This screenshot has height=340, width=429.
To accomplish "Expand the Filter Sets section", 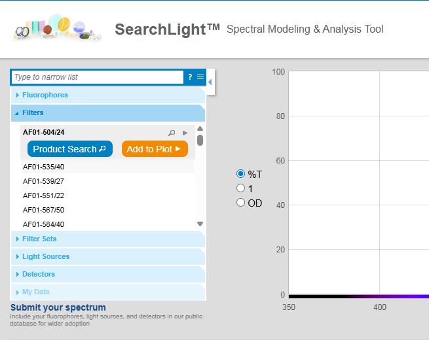I will [x=108, y=239].
